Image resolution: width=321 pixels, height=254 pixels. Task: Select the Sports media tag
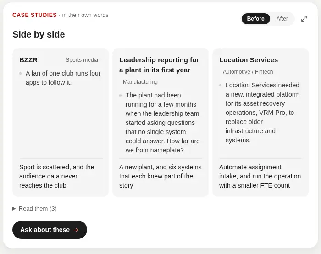pos(82,60)
